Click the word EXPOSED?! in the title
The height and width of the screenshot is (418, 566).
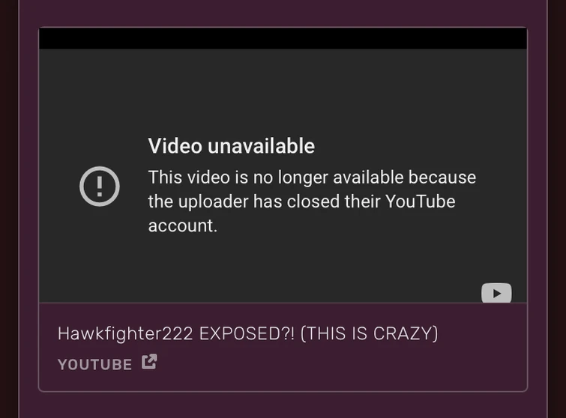pyautogui.click(x=247, y=333)
